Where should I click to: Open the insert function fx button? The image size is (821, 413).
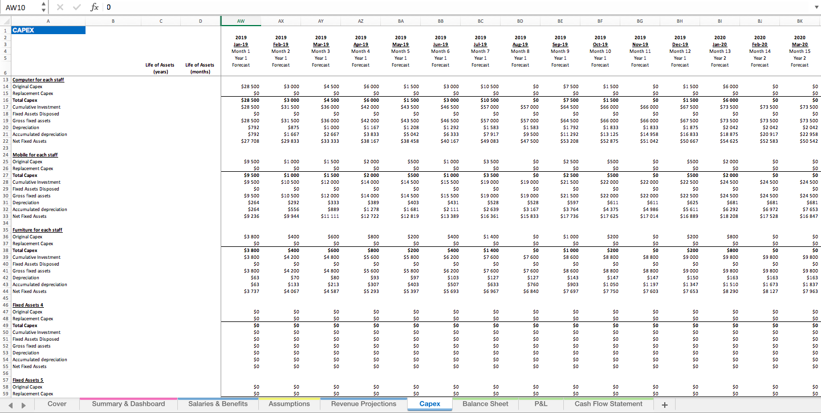94,7
